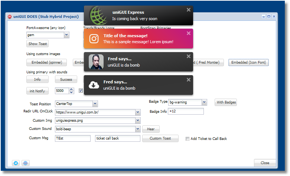Click the CenterTop toast position field
Viewport: 290px width, 176px height.
(x=74, y=104)
